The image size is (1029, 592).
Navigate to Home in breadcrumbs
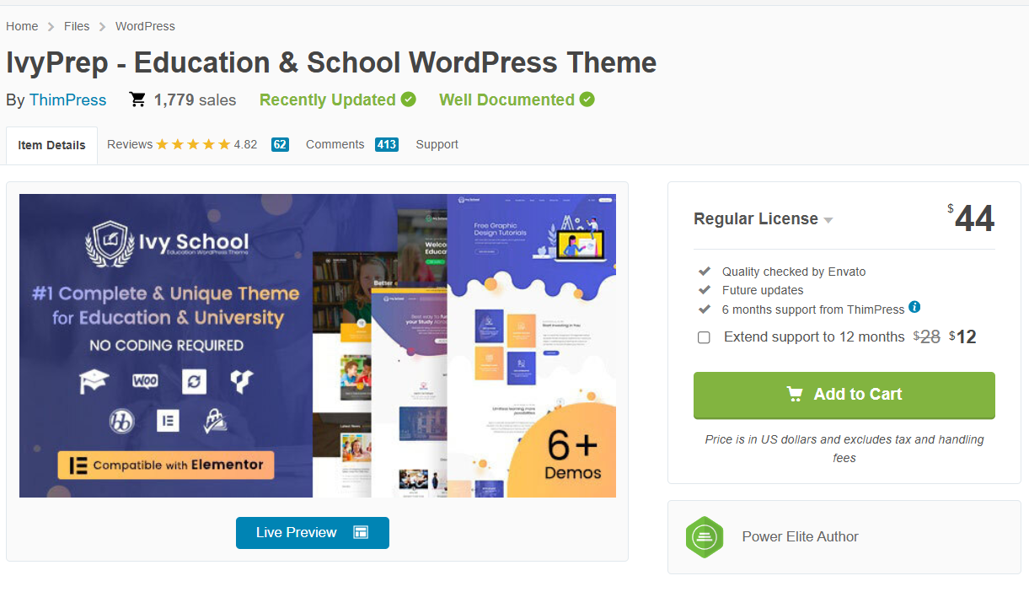pos(22,26)
